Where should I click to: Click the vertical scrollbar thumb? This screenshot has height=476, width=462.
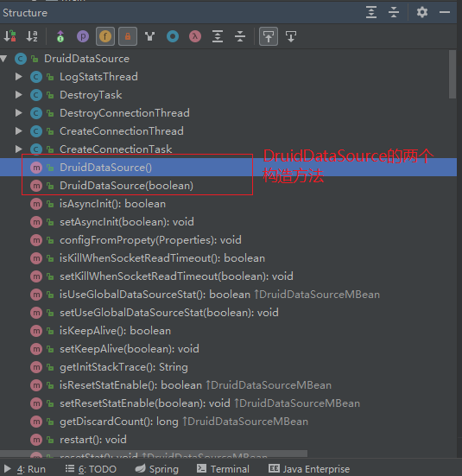tap(453, 74)
